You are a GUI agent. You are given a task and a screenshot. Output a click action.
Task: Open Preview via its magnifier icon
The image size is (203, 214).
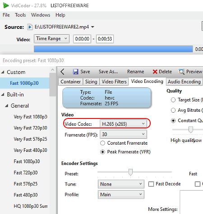tap(181, 72)
